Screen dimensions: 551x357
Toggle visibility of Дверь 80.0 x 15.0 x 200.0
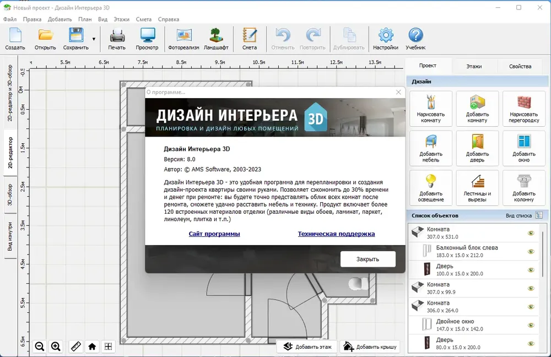tap(531, 344)
